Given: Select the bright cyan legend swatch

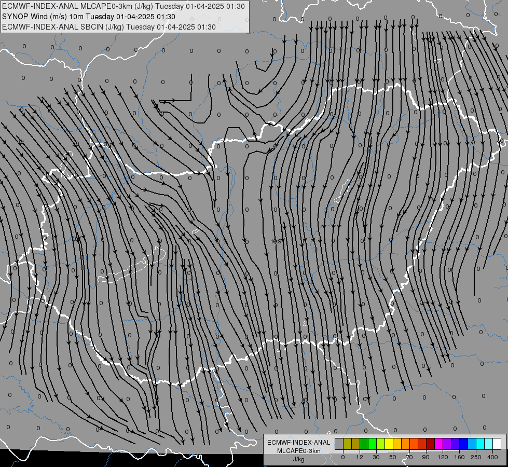Looking at the screenshot, I should [x=480, y=444].
